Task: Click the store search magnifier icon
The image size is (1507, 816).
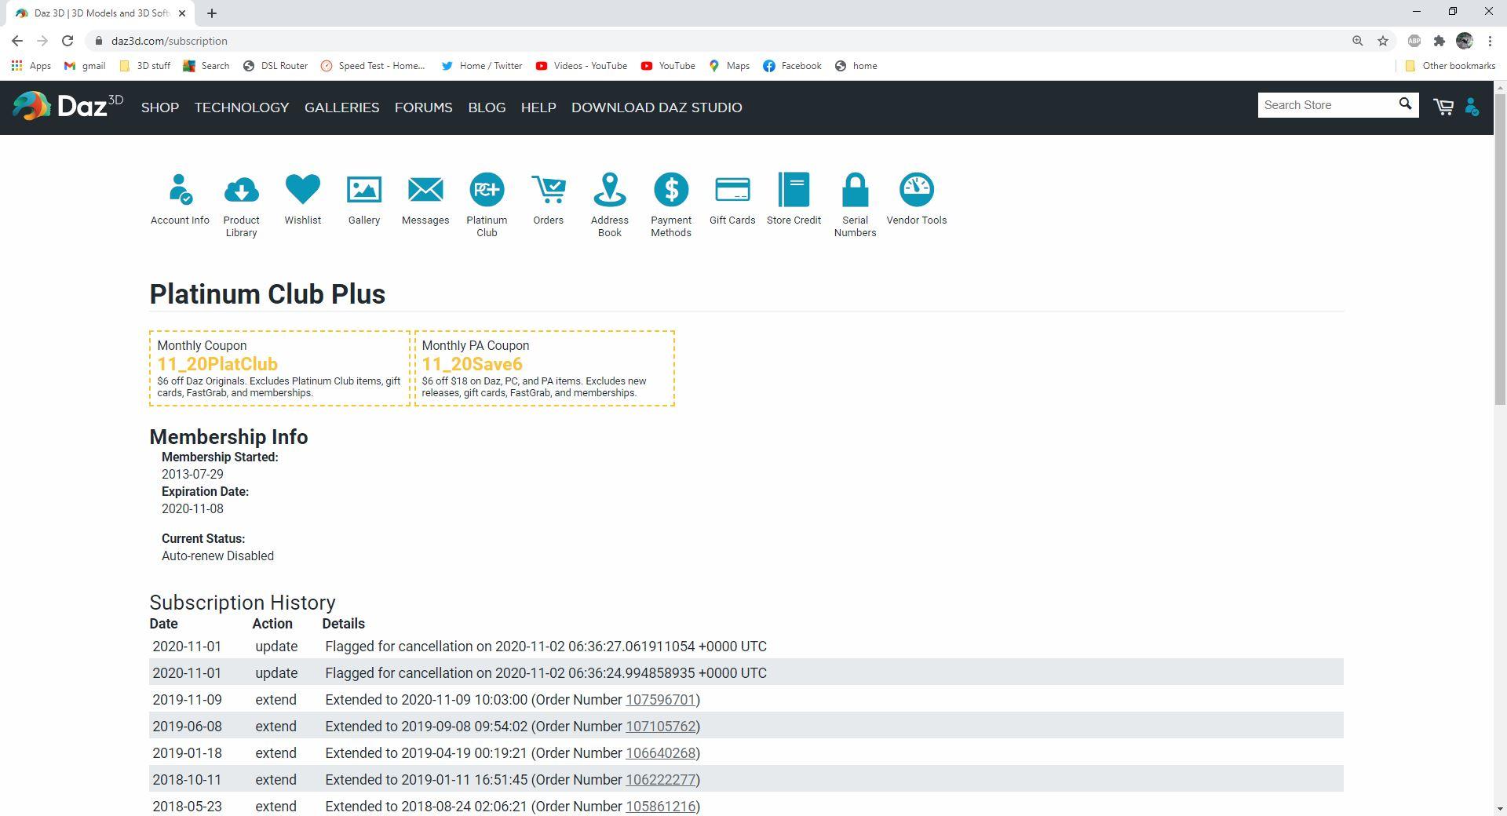Action: pyautogui.click(x=1405, y=104)
